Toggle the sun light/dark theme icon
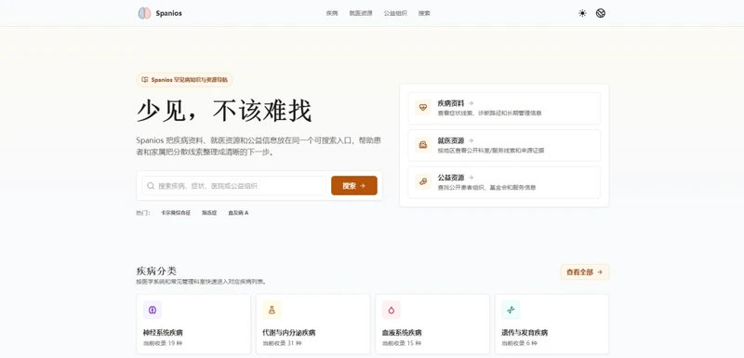 click(x=582, y=13)
